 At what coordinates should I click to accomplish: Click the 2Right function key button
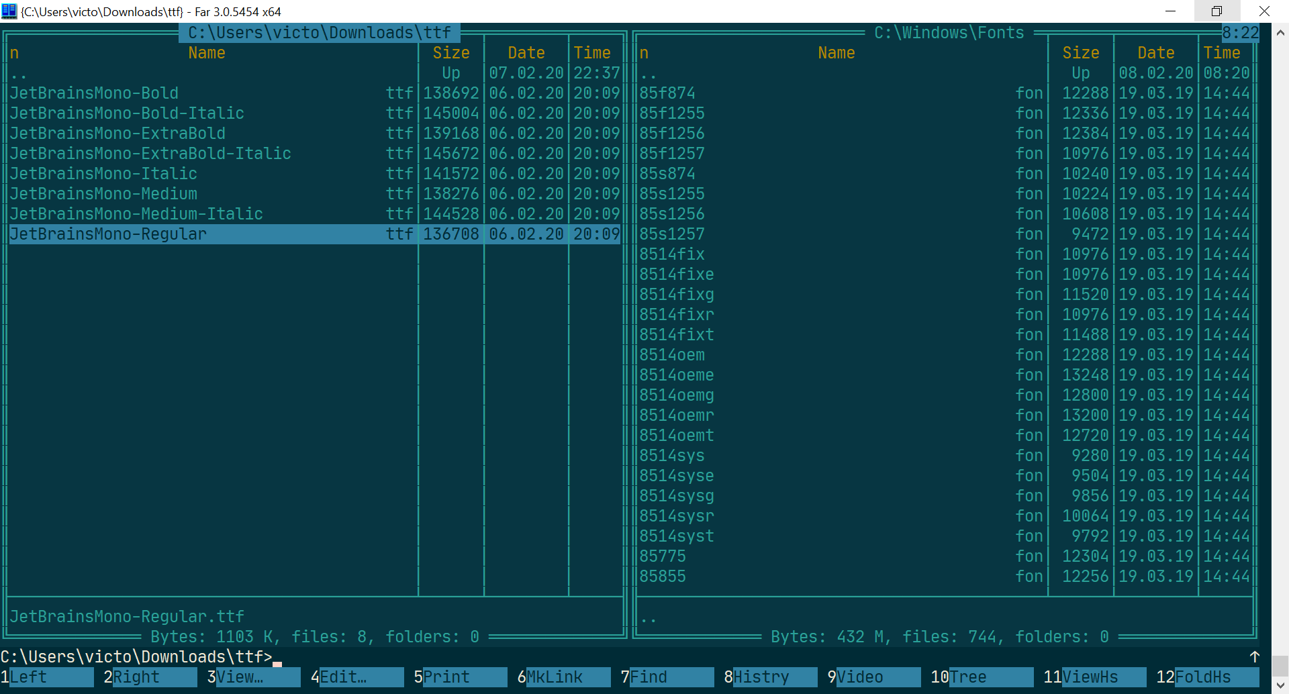[150, 677]
